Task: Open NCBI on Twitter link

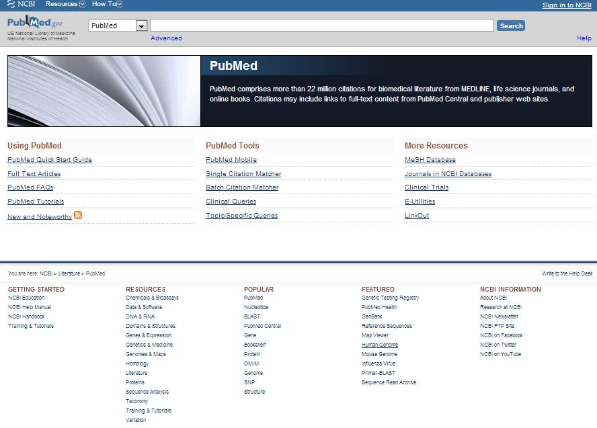Action: coord(498,345)
